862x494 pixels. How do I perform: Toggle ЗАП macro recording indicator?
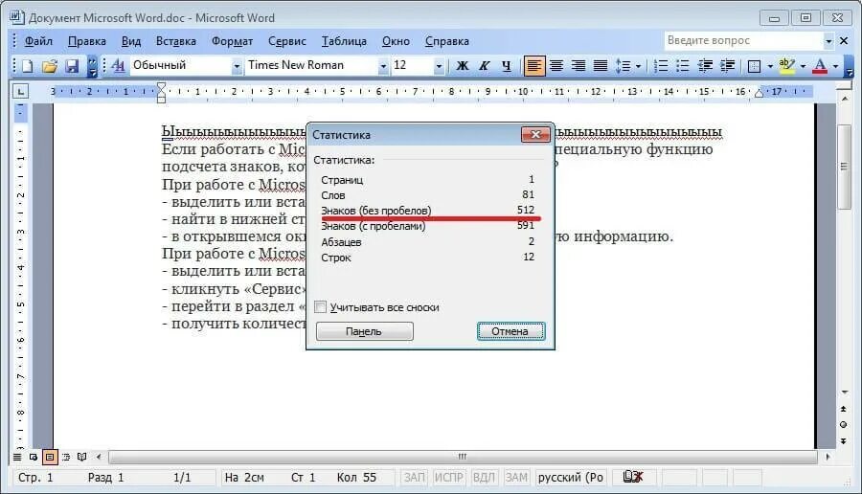(414, 478)
